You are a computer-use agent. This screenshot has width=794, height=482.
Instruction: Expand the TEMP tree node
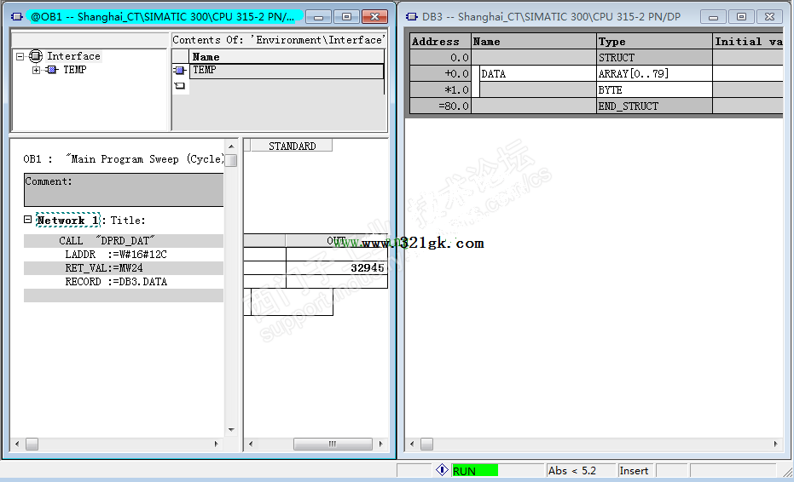[36, 70]
